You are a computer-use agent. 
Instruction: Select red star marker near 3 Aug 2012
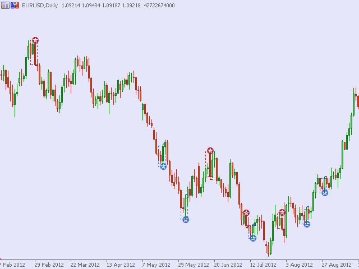[x=282, y=212]
